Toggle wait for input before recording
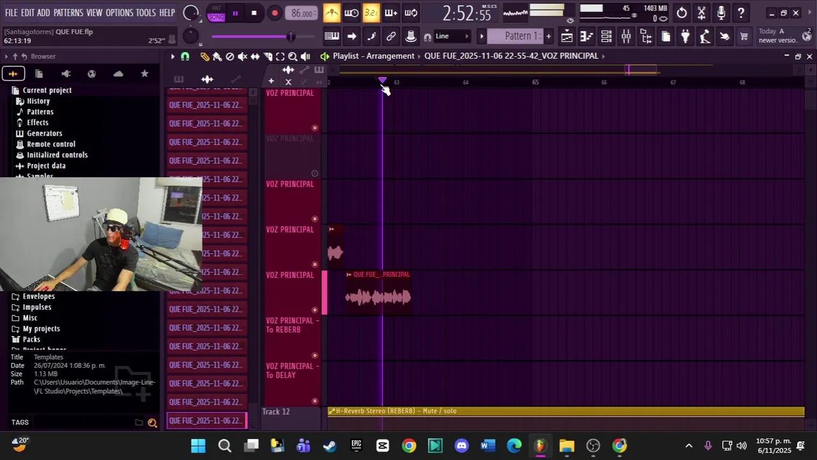This screenshot has height=460, width=817. tap(352, 13)
